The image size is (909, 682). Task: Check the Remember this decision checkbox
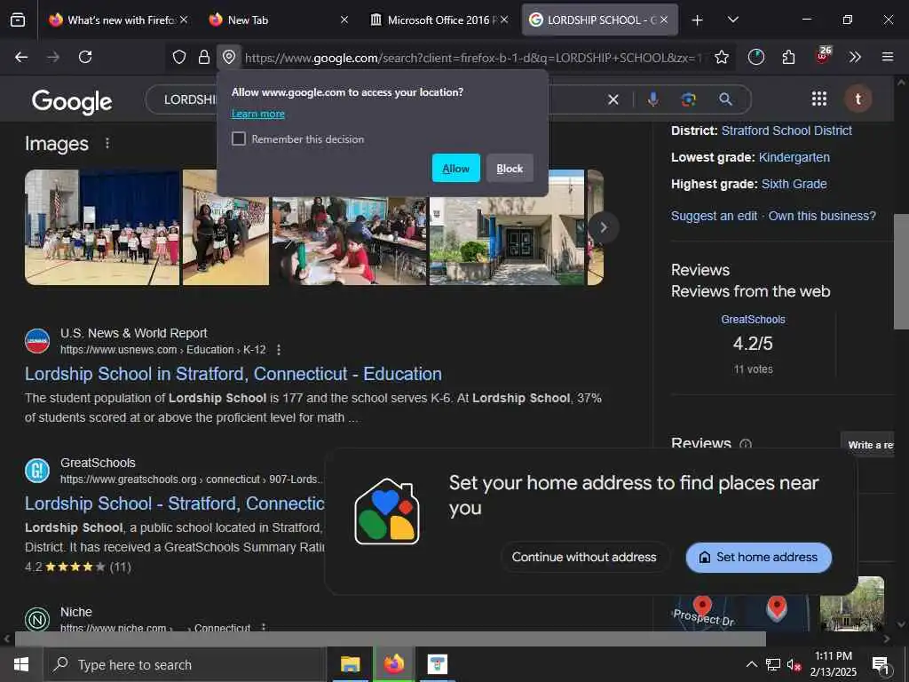[x=239, y=139]
